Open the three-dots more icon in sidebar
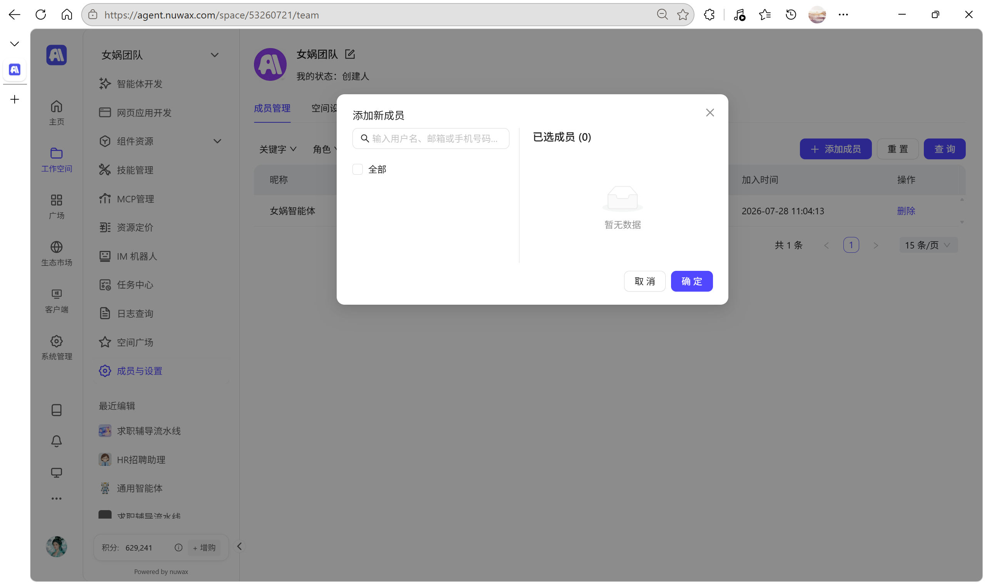 click(x=56, y=499)
